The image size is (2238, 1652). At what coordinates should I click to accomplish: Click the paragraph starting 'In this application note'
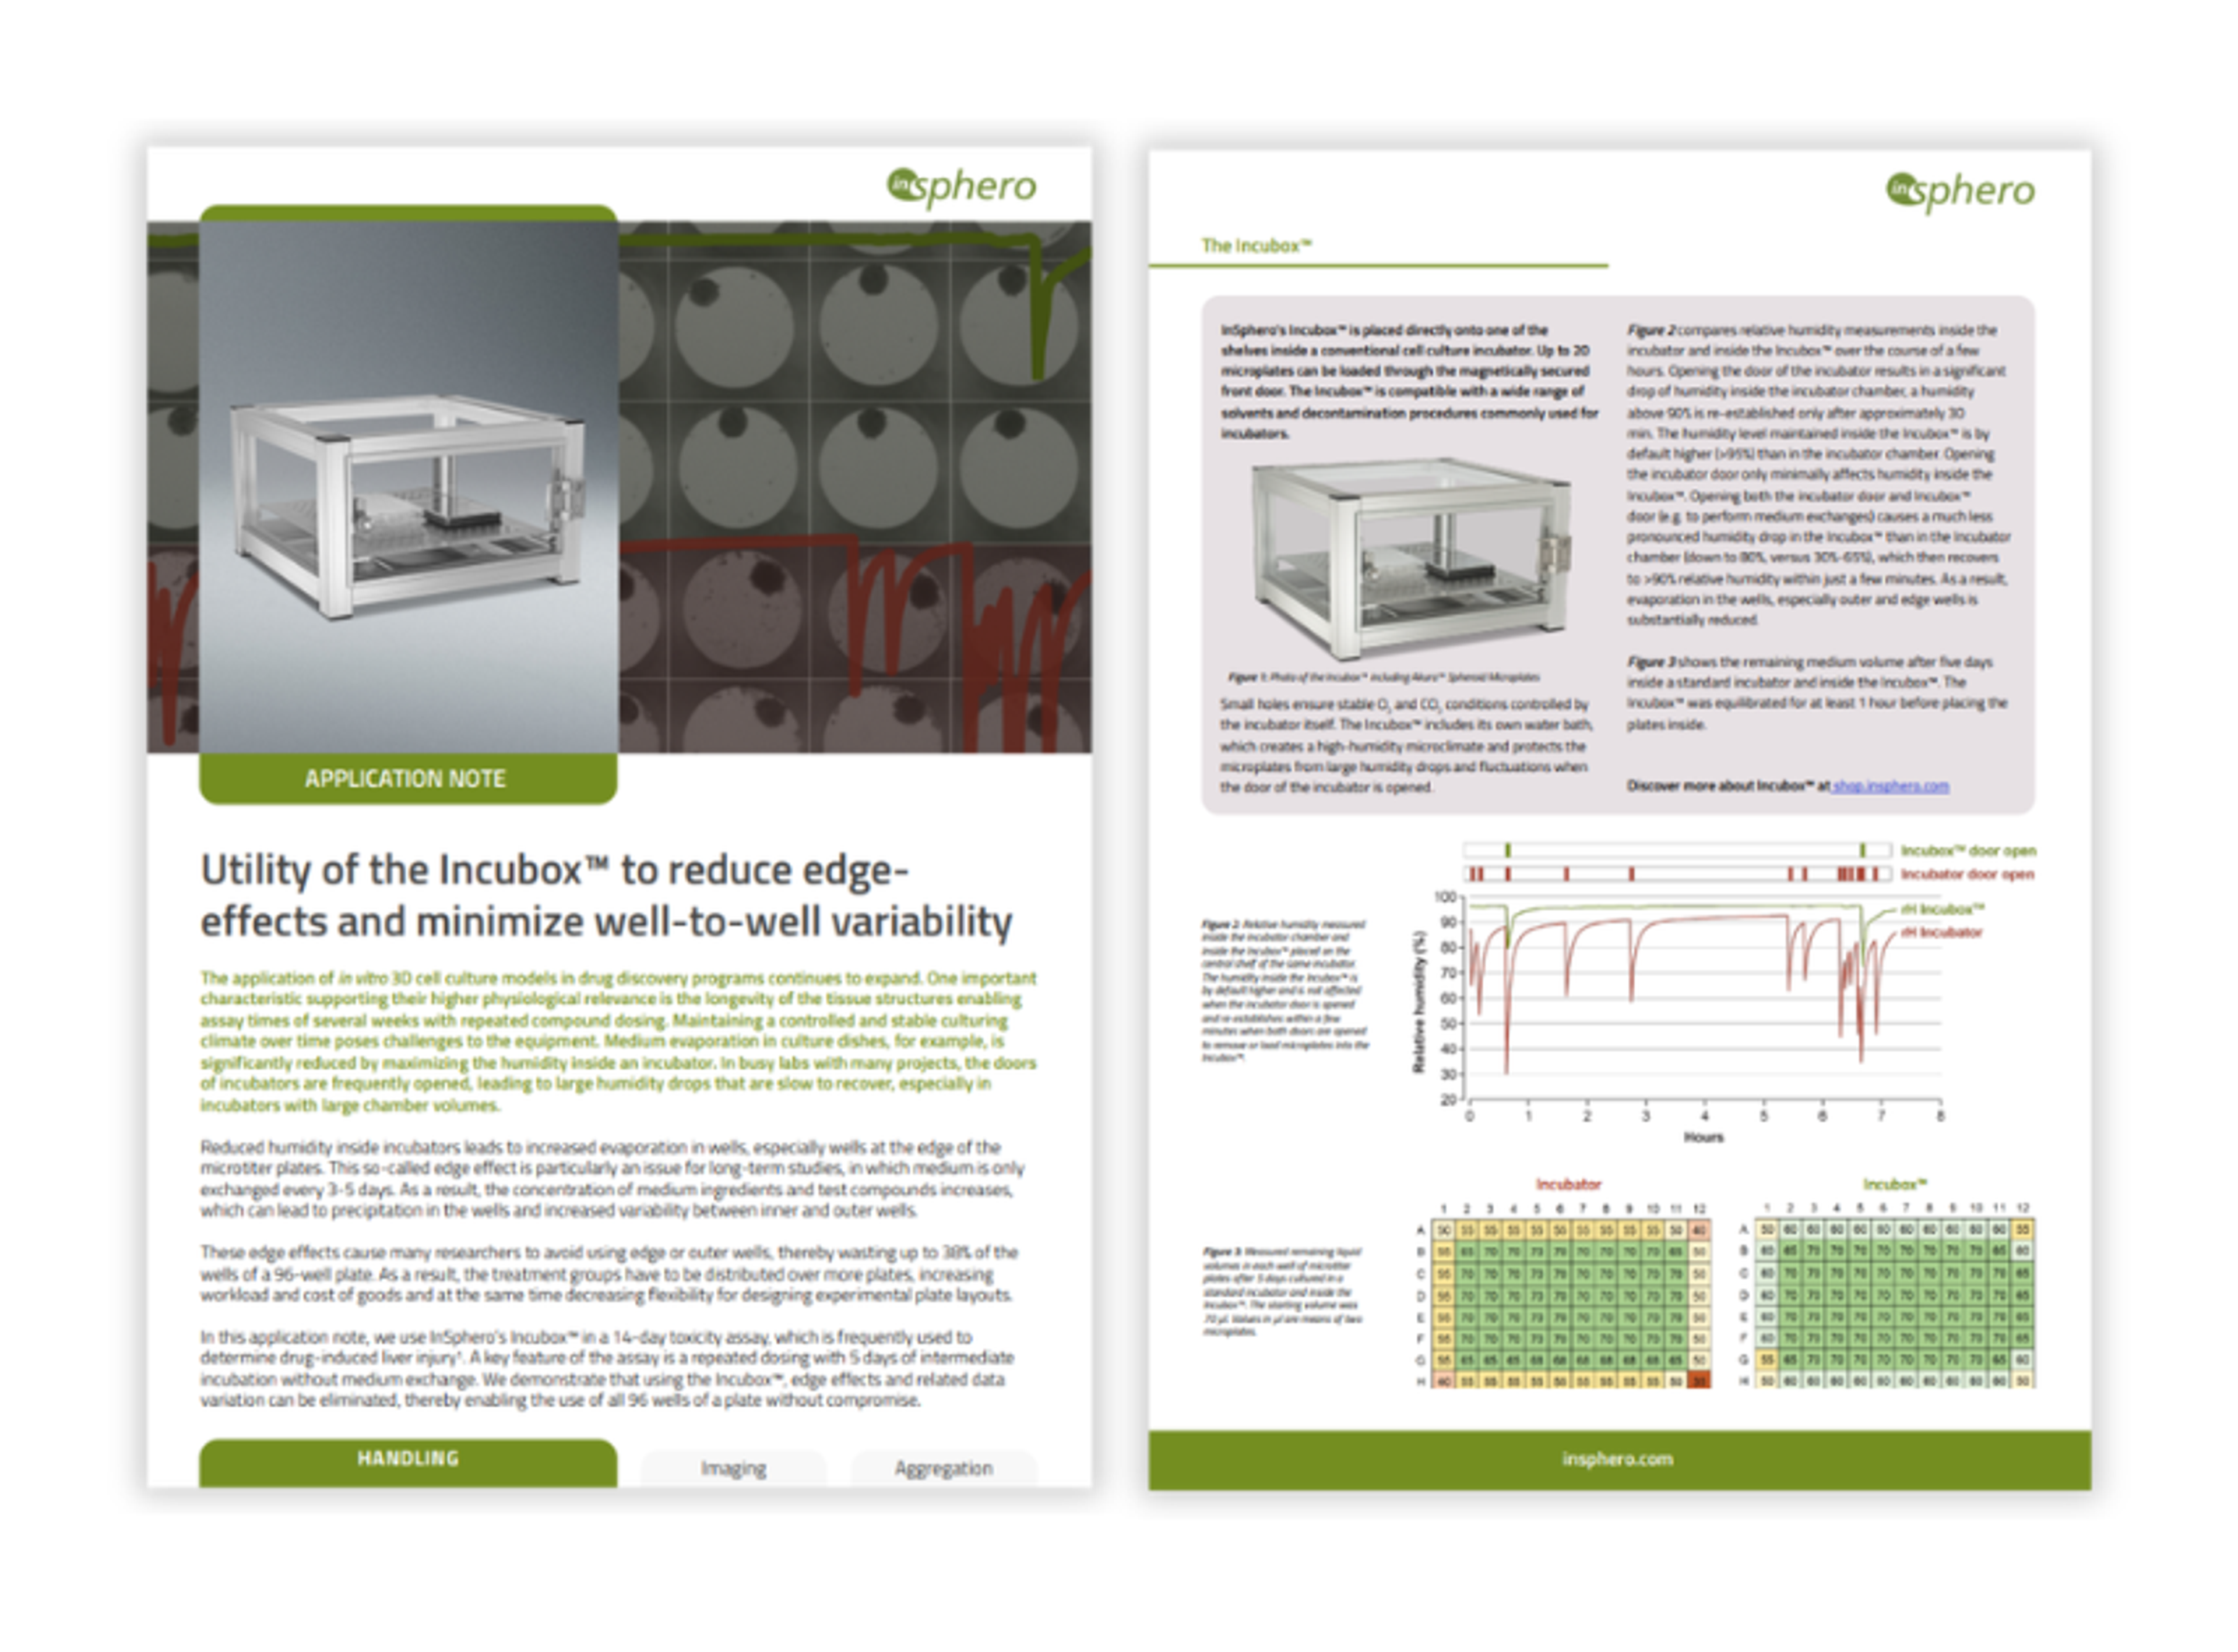606,1368
